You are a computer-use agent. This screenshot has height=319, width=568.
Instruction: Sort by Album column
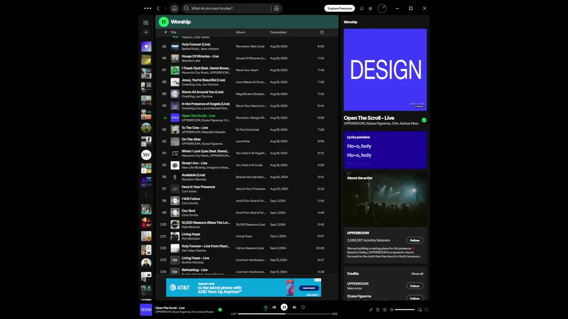240,32
